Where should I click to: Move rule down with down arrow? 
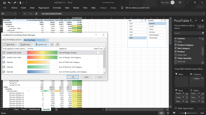coord(57,44)
